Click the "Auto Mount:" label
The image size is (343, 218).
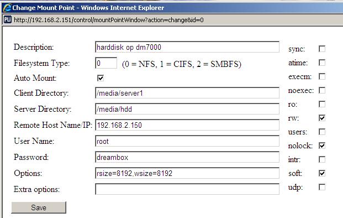click(35, 78)
